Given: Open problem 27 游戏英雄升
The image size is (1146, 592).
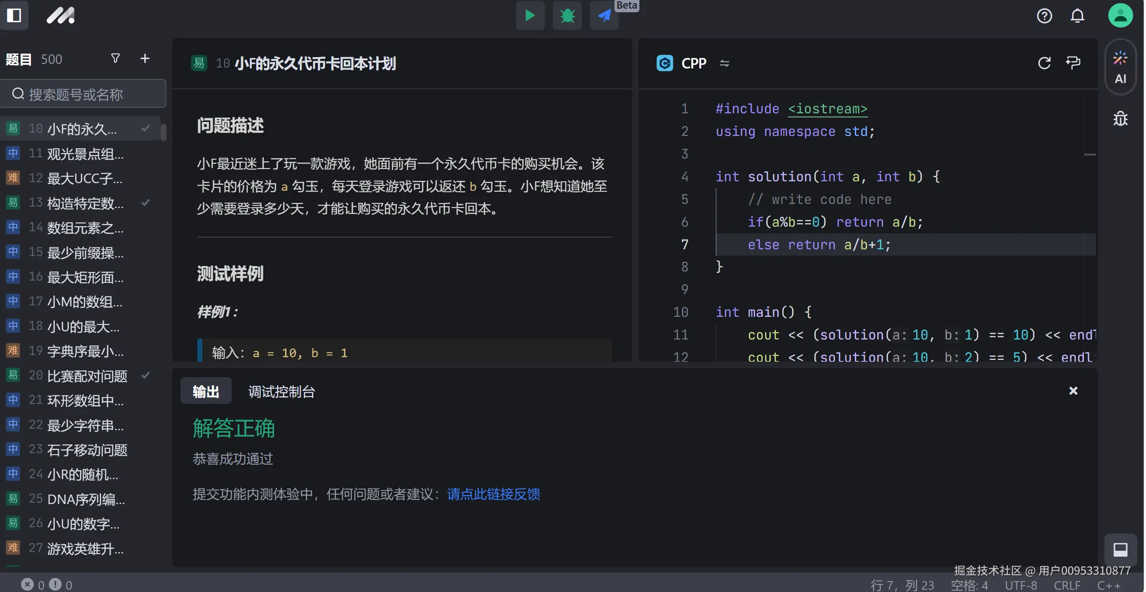Looking at the screenshot, I should click(x=81, y=548).
